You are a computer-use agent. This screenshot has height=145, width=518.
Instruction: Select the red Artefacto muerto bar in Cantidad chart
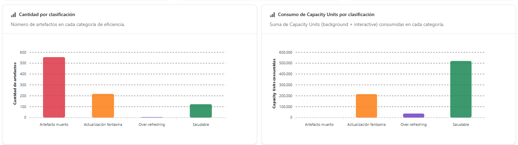(x=54, y=88)
